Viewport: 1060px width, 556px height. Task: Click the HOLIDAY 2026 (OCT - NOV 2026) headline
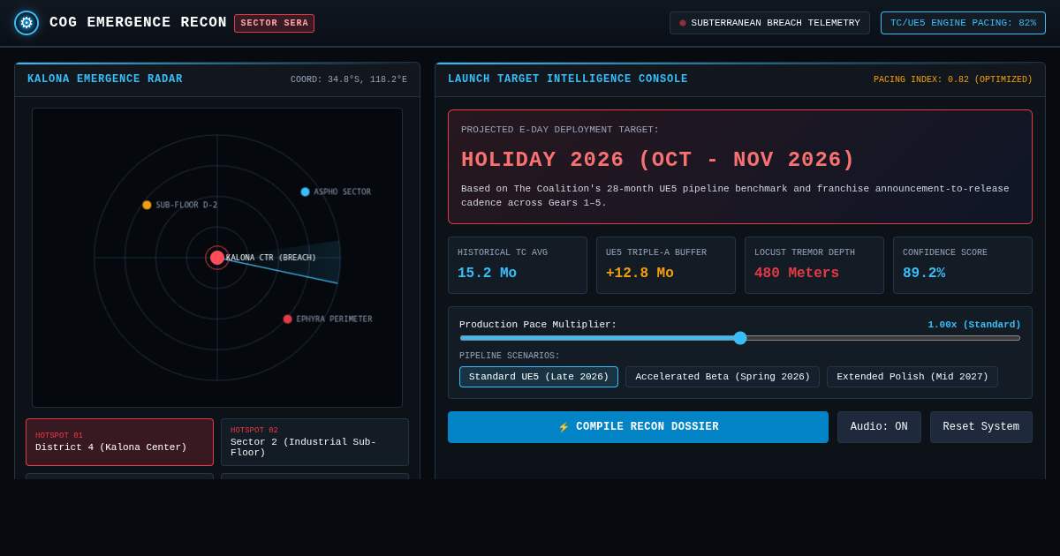coord(658,160)
